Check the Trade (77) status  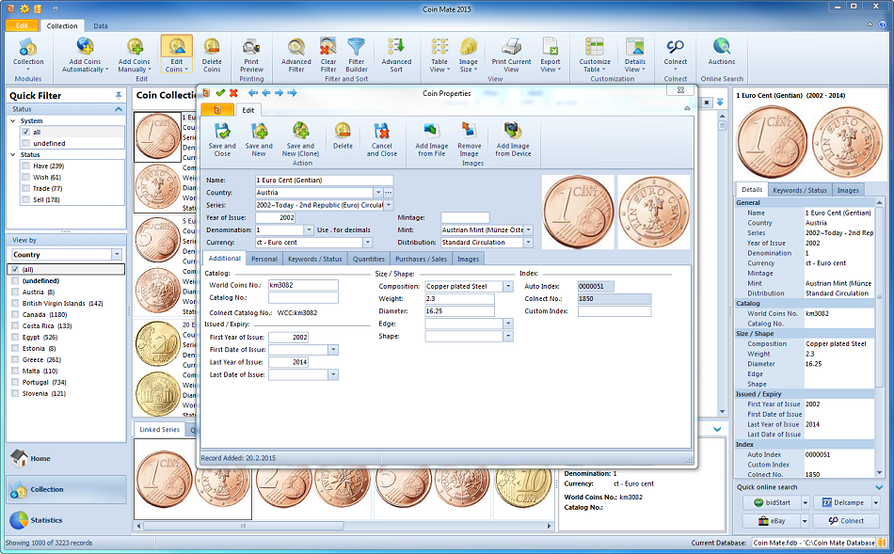25,189
